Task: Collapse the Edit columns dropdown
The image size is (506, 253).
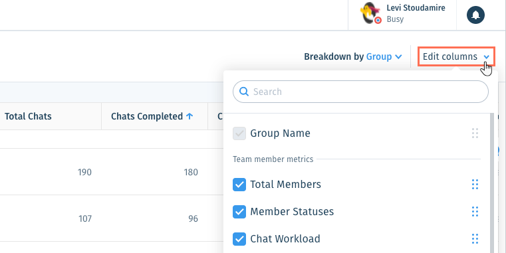Action: click(456, 56)
